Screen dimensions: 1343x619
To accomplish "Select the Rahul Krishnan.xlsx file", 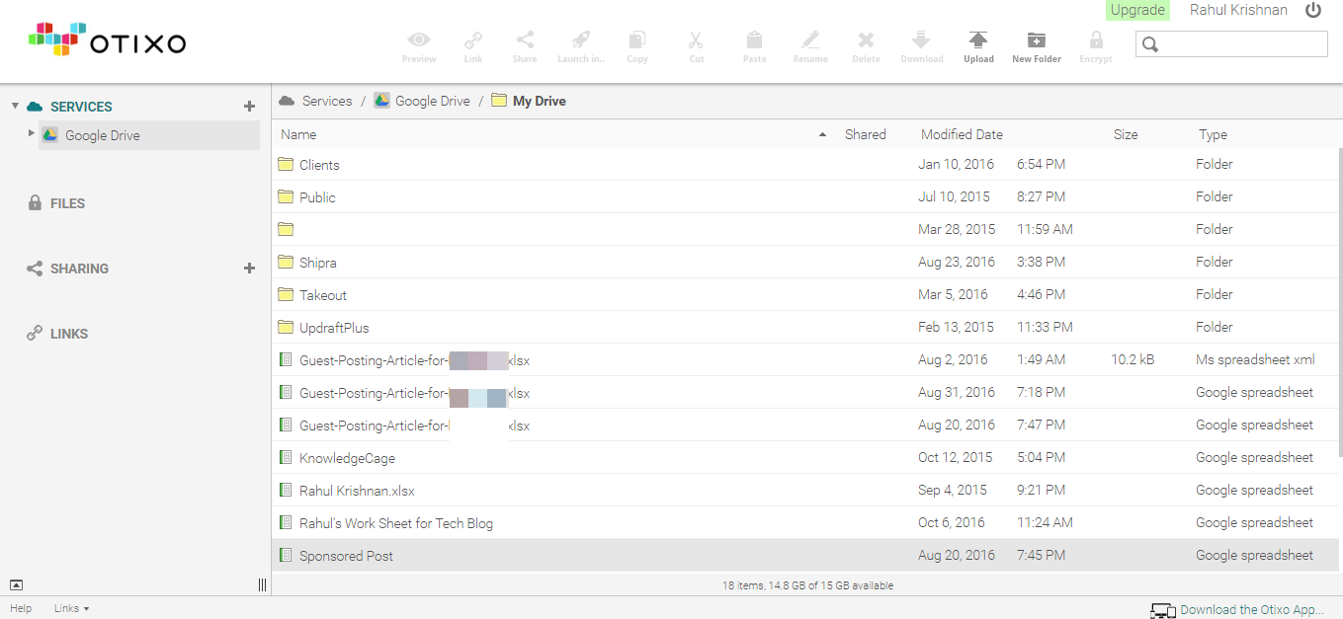I will click(x=804, y=490).
